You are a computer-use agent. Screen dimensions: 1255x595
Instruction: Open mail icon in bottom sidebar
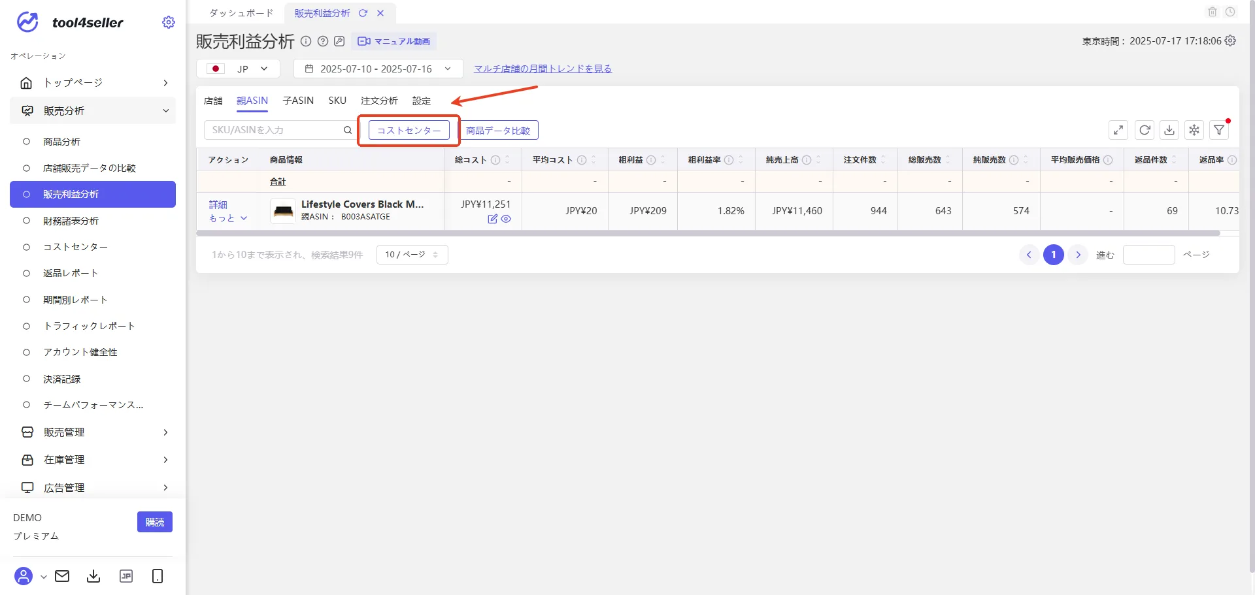point(62,576)
